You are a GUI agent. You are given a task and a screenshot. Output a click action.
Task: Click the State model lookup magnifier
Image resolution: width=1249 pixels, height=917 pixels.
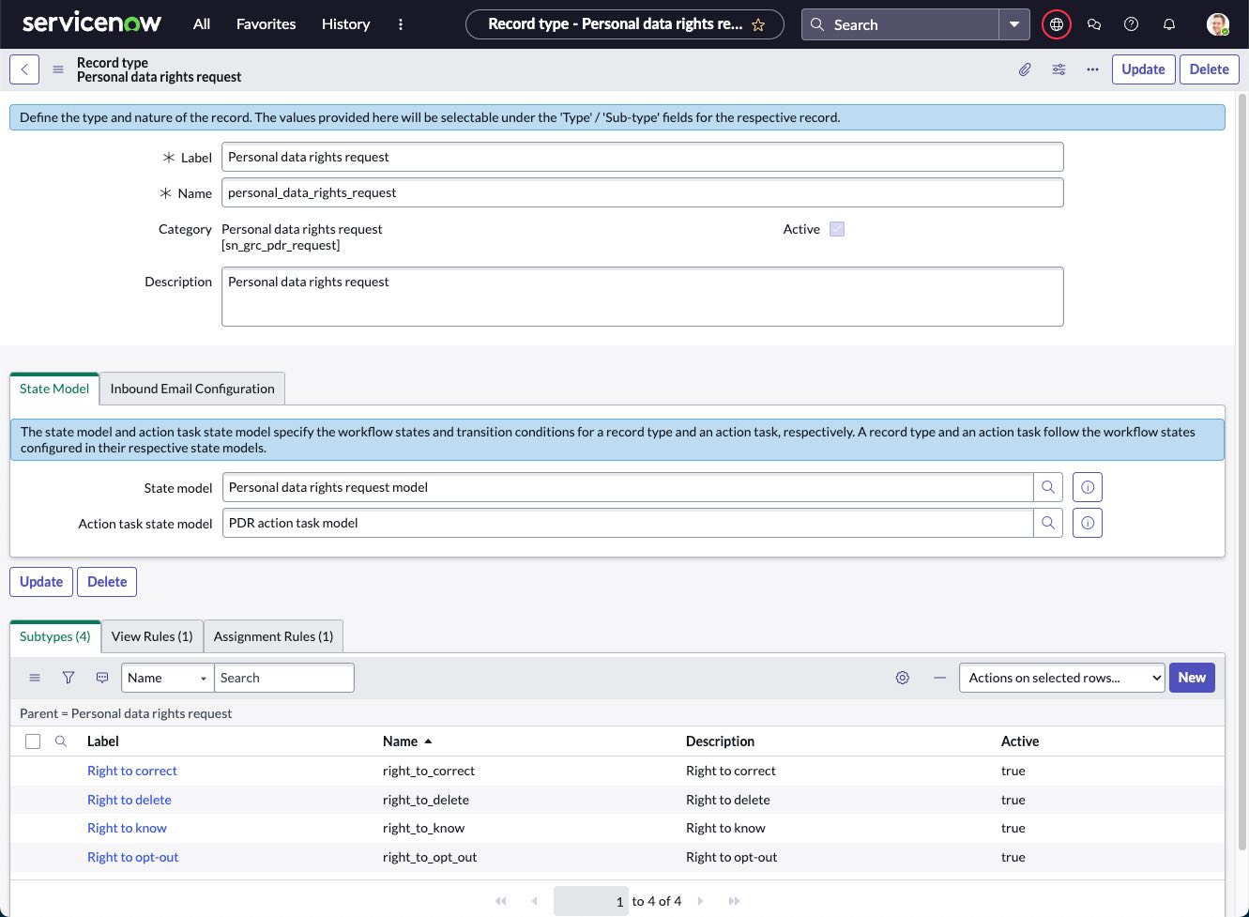1048,487
